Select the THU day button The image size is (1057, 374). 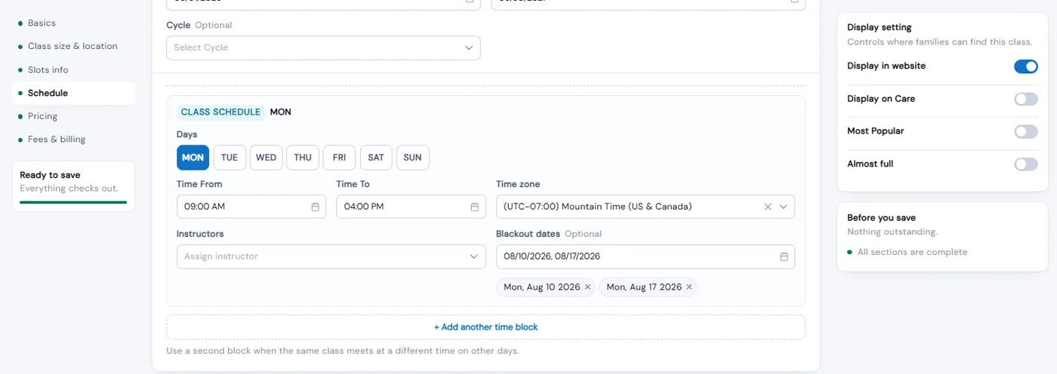click(303, 158)
